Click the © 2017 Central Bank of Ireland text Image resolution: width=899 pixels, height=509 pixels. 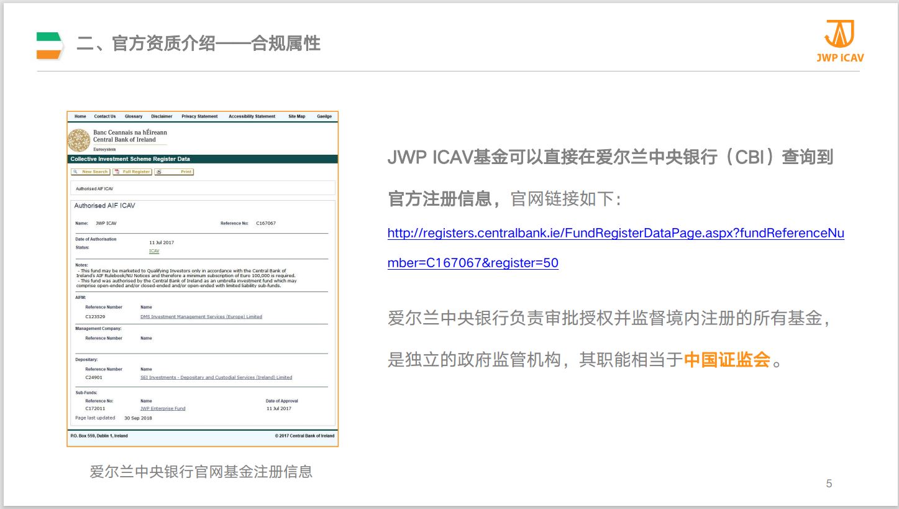[304, 436]
